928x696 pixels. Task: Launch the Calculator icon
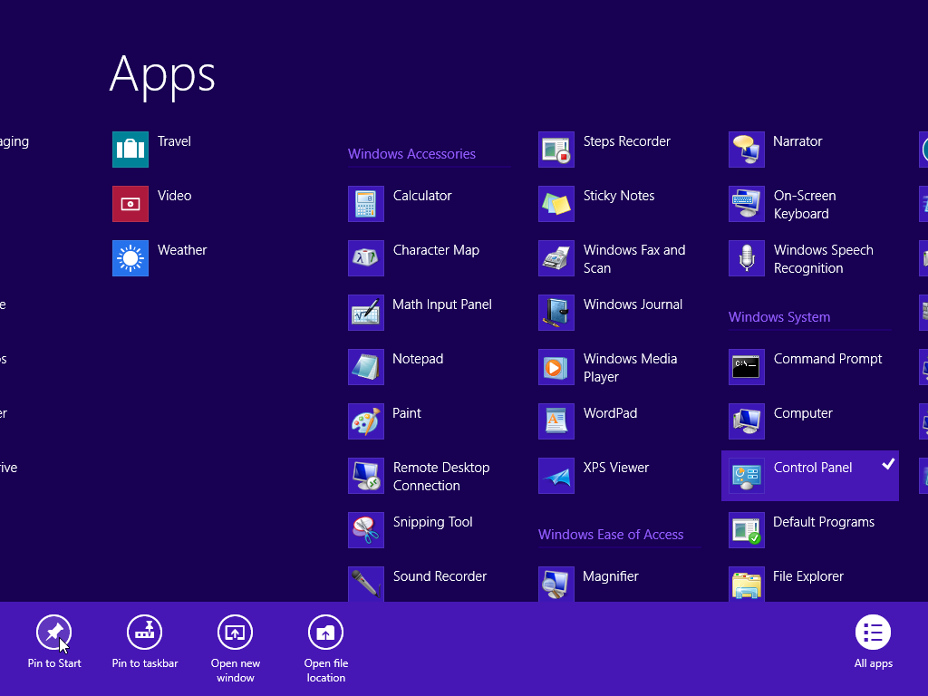click(366, 204)
